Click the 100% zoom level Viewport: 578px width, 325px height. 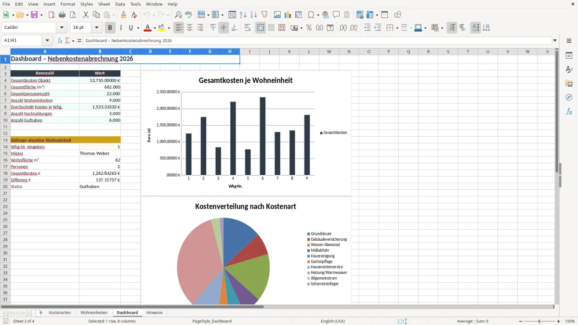tap(570, 321)
